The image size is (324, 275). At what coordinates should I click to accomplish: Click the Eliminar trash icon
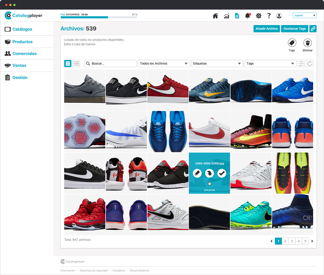point(308,43)
